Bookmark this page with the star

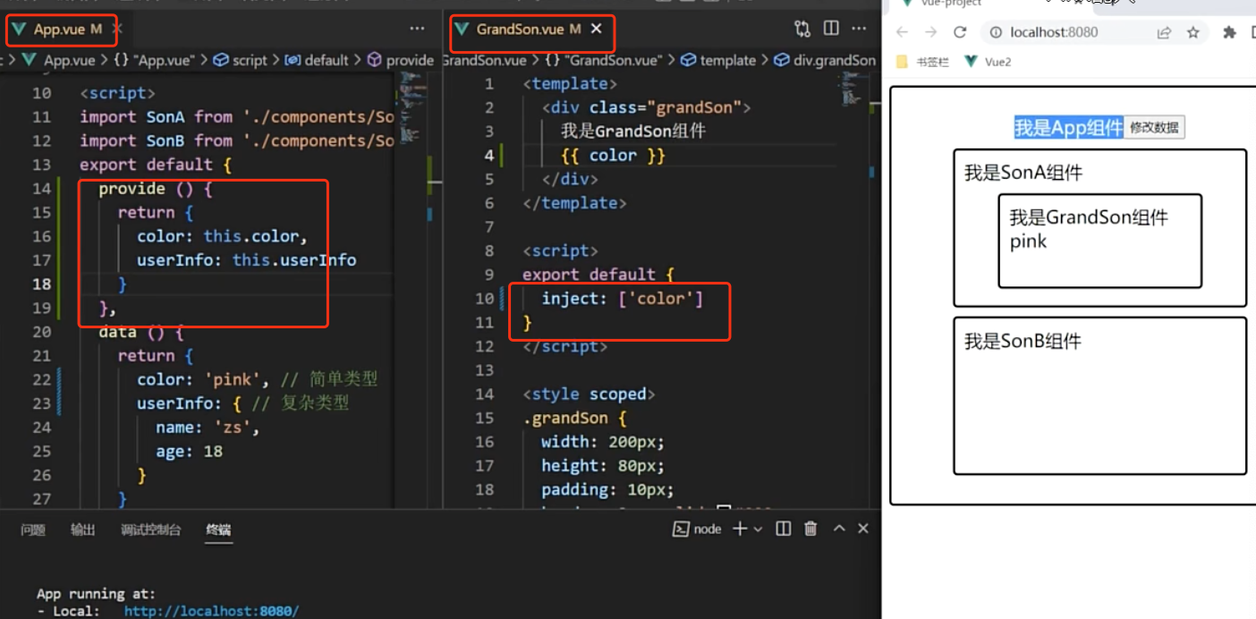point(1192,32)
